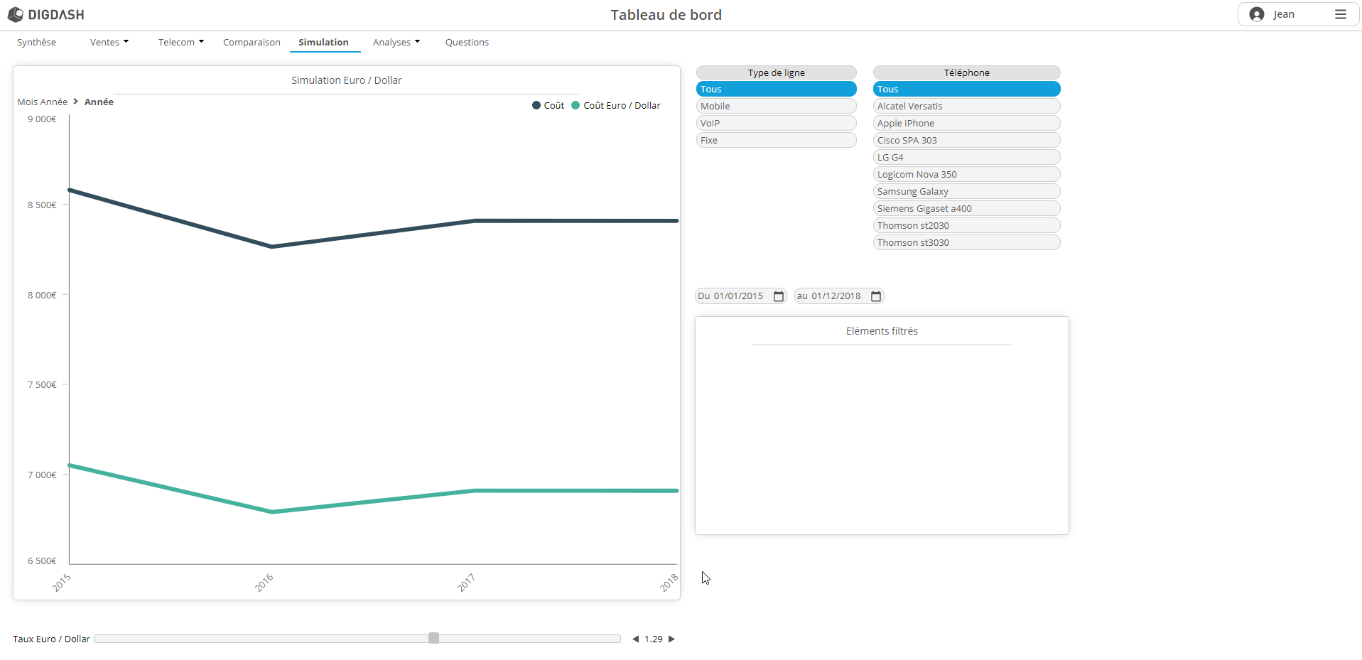Image resolution: width=1362 pixels, height=660 pixels.
Task: Select the Simulation tab
Action: [x=323, y=42]
